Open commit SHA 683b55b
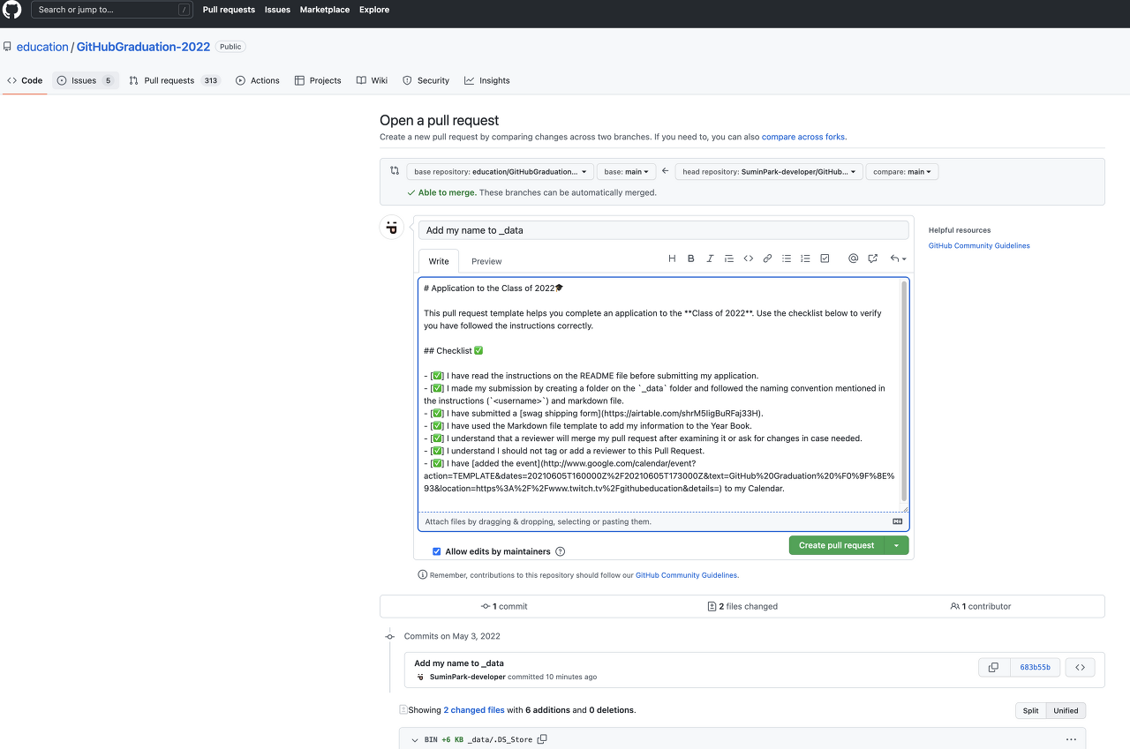 tap(1036, 668)
